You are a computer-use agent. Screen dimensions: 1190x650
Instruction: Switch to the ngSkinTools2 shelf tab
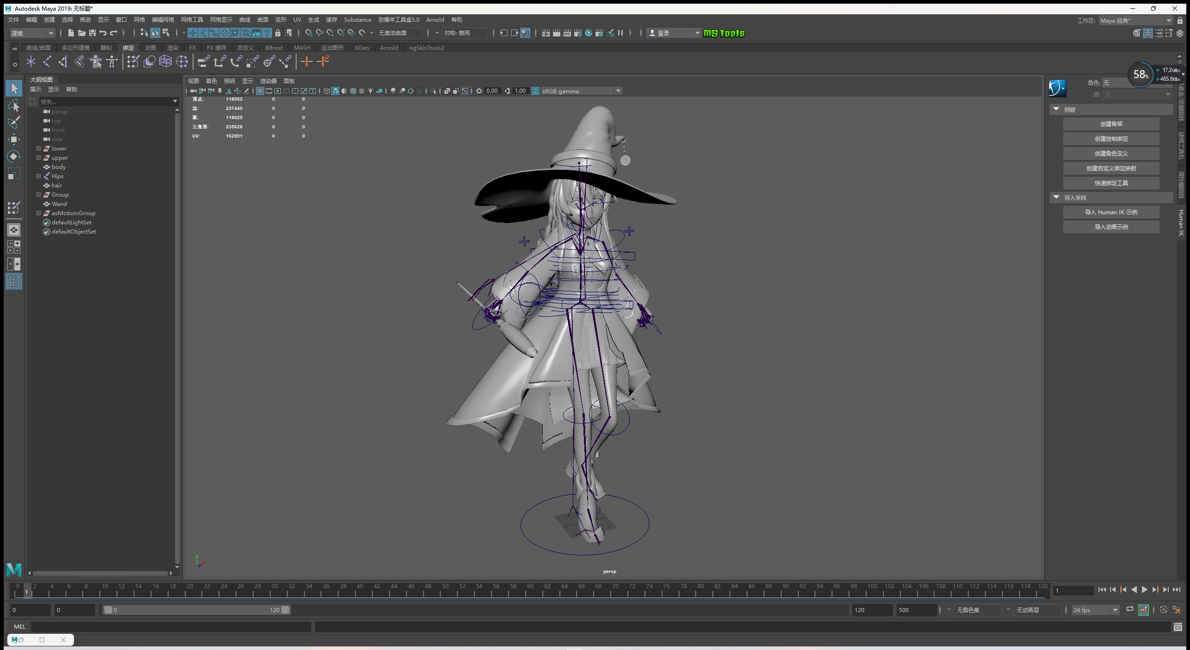(426, 48)
